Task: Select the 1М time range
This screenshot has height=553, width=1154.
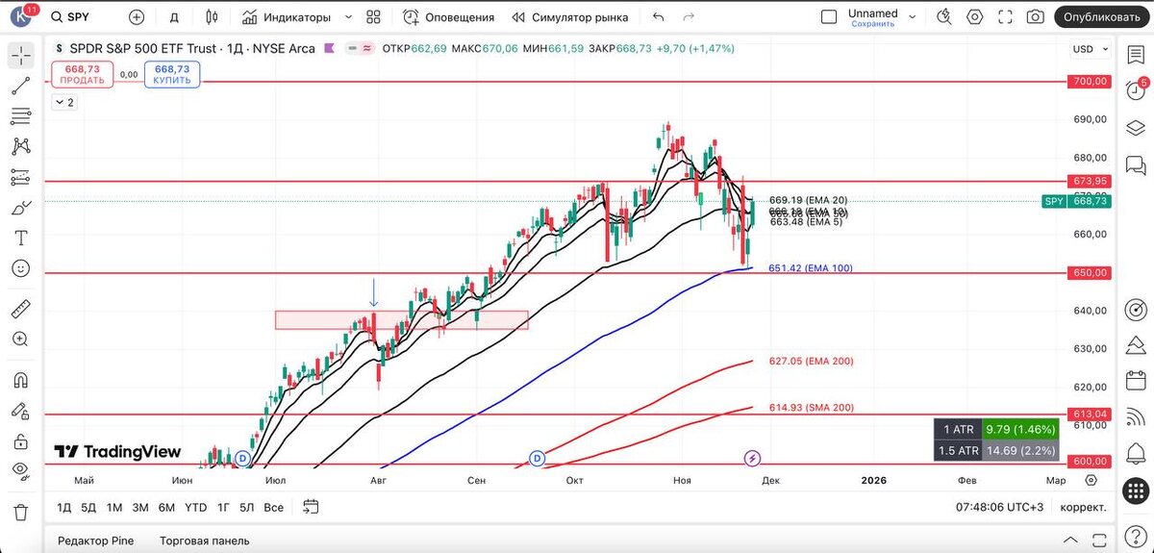Action: click(114, 507)
